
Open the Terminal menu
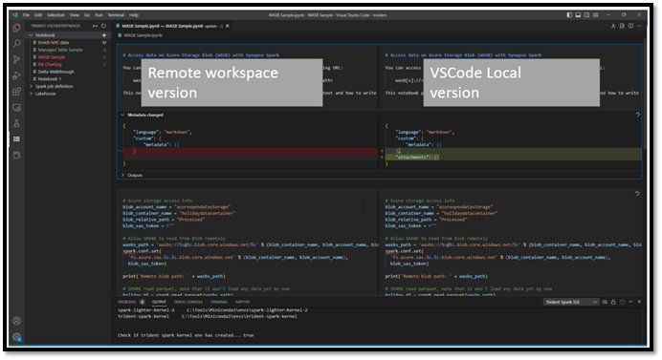(x=116, y=14)
